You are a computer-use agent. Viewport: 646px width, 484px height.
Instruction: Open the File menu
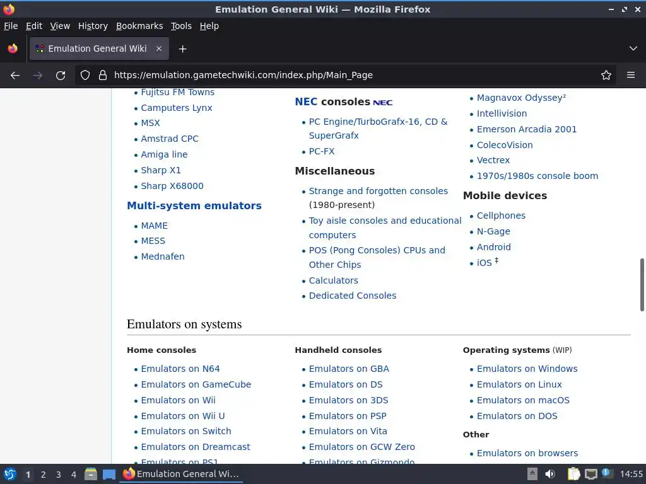(x=11, y=26)
